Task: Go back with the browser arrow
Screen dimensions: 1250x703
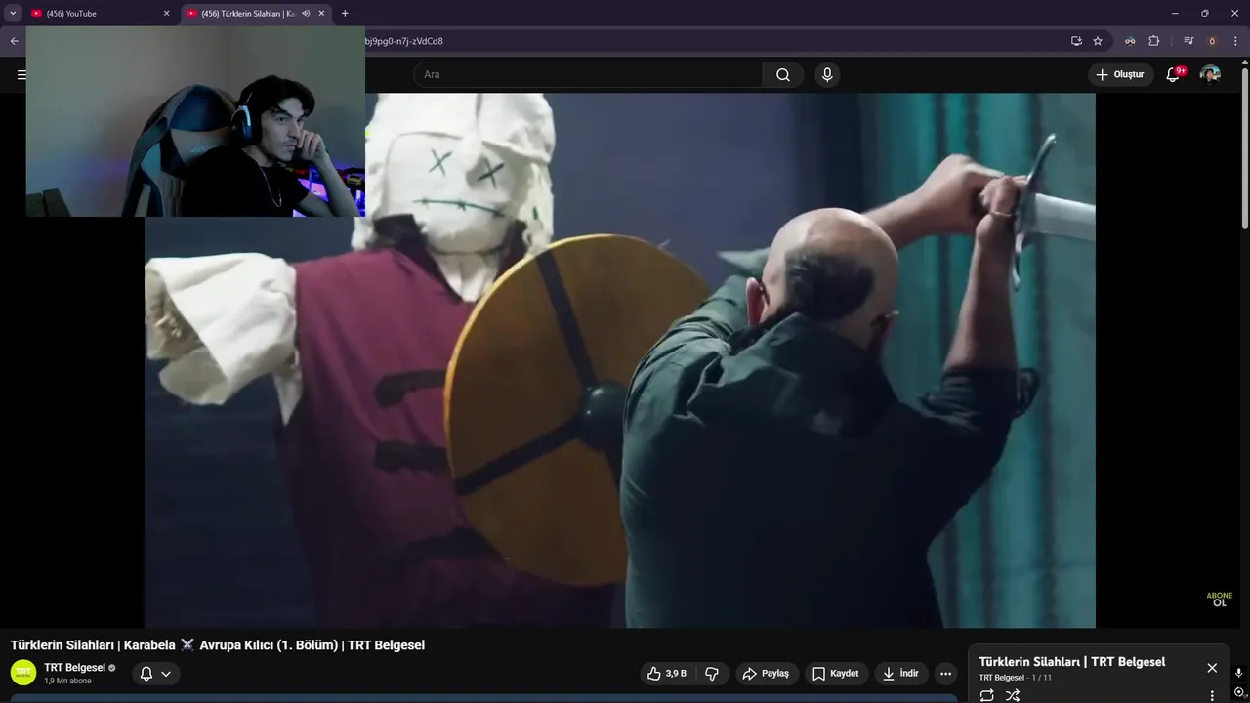Action: pyautogui.click(x=14, y=41)
